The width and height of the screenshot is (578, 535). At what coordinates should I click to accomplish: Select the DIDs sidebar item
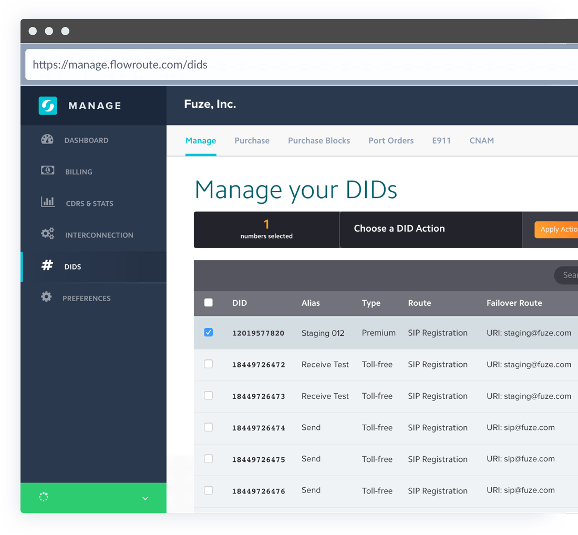pyautogui.click(x=95, y=267)
